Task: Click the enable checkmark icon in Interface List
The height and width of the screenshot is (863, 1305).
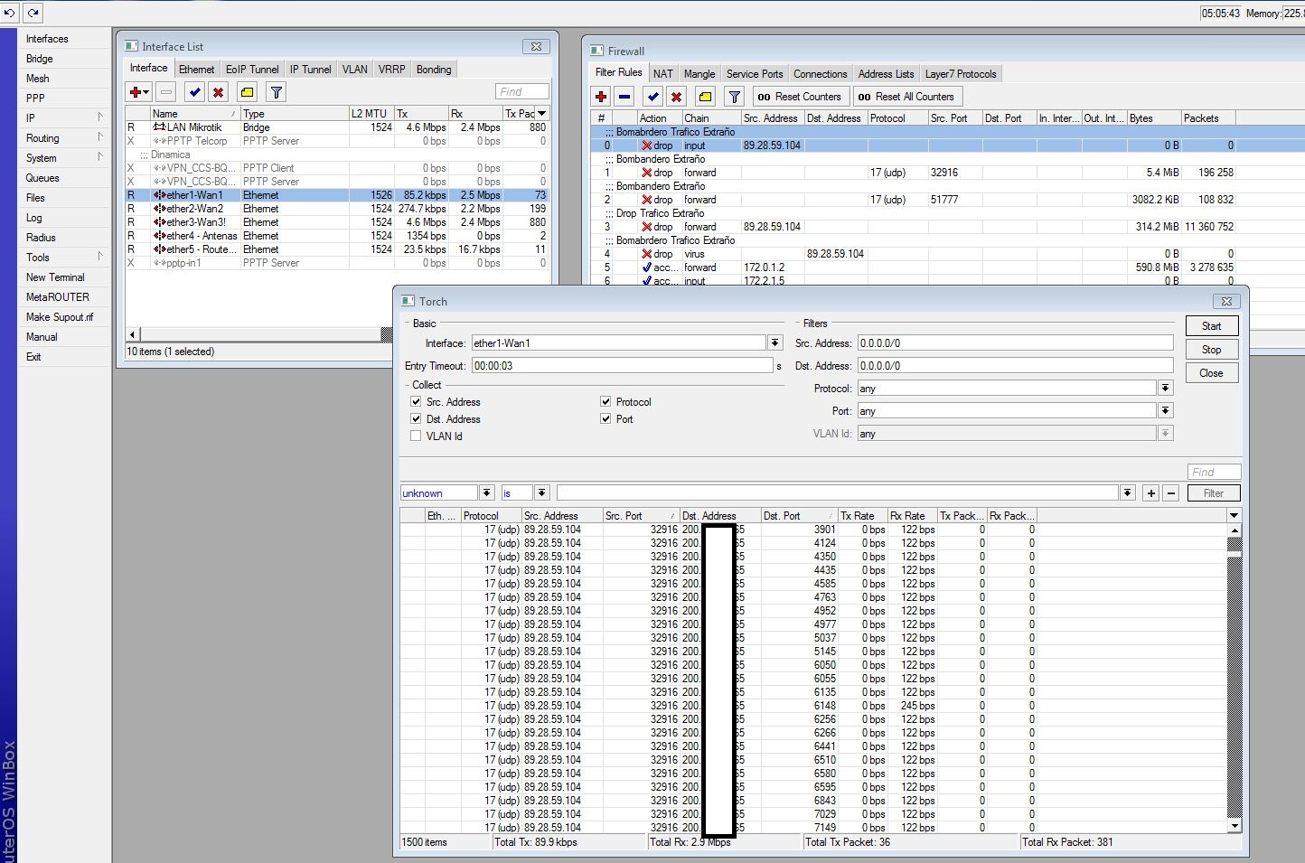Action: (x=194, y=92)
